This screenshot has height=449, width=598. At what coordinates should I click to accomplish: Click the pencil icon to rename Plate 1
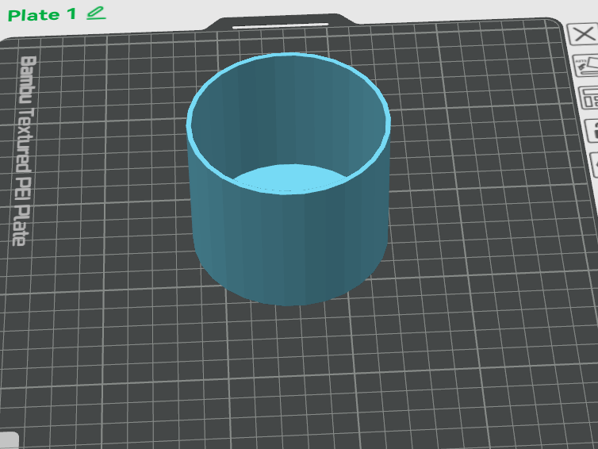click(x=96, y=13)
